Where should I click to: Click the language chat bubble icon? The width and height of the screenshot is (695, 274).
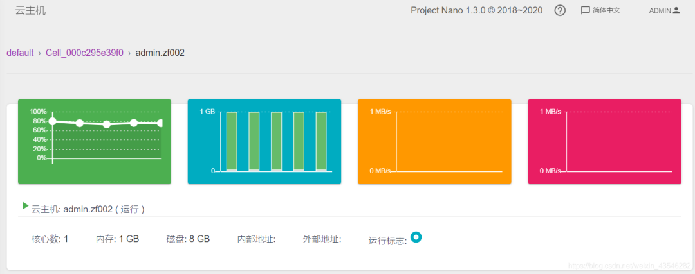(x=585, y=11)
